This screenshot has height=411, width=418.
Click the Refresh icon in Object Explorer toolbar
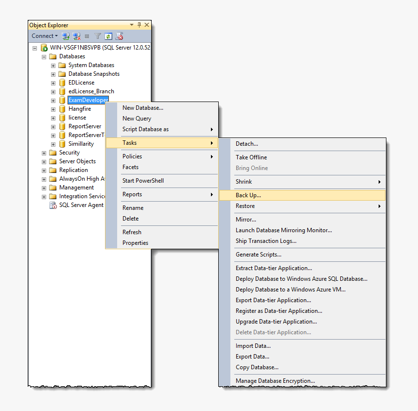click(108, 35)
